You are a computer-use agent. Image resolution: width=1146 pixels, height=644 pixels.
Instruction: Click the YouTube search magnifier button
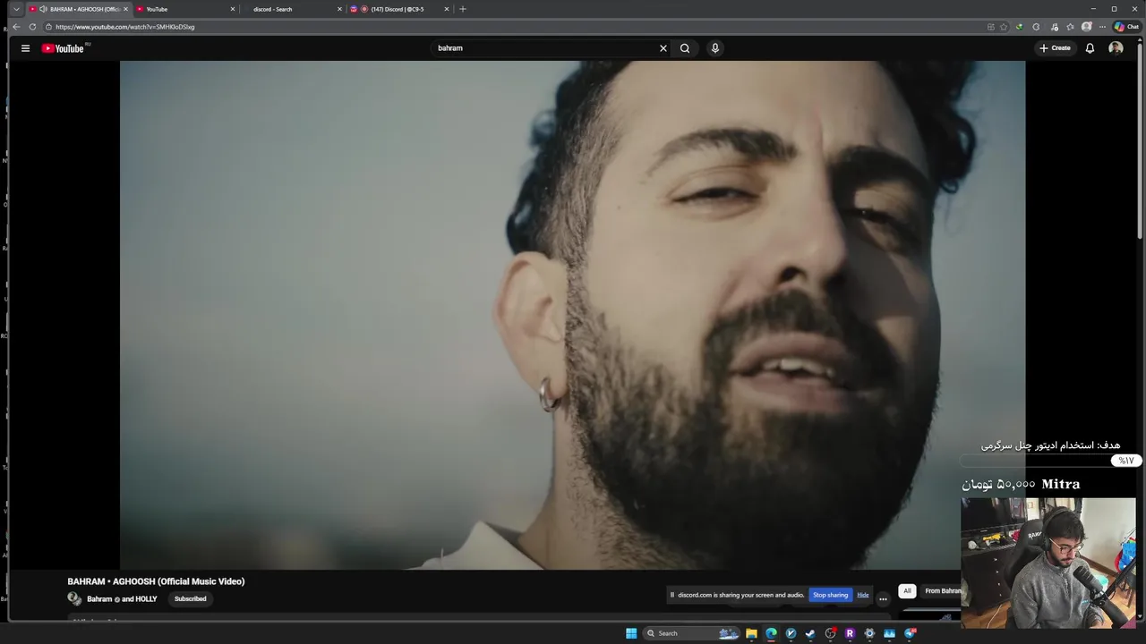[x=685, y=48]
